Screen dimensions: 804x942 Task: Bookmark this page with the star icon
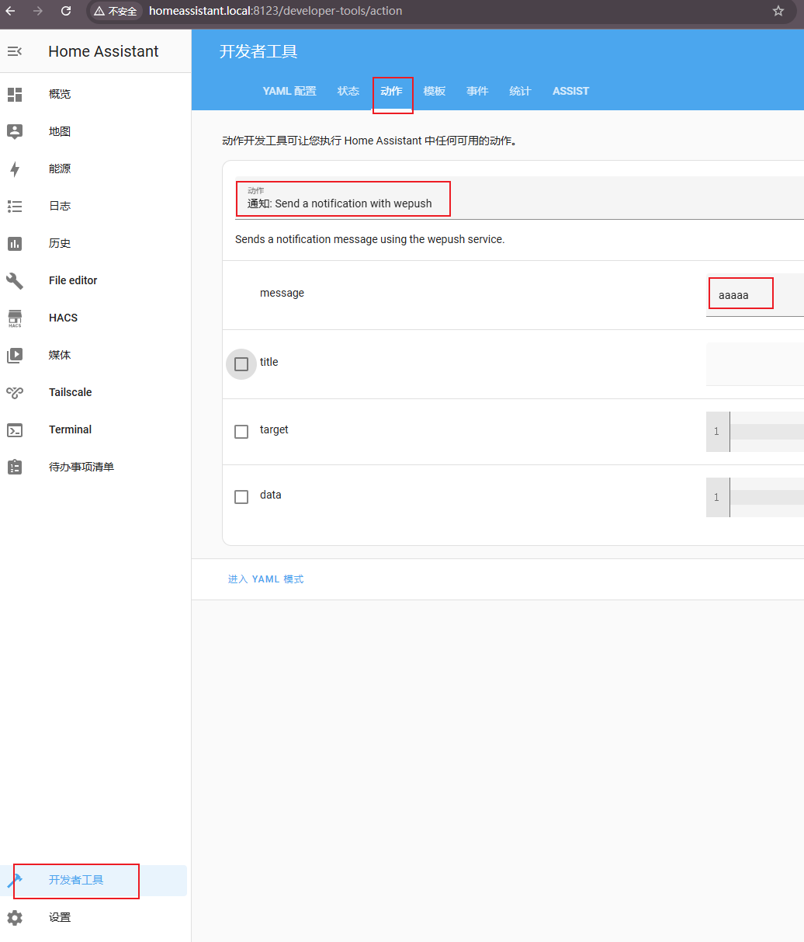[778, 11]
